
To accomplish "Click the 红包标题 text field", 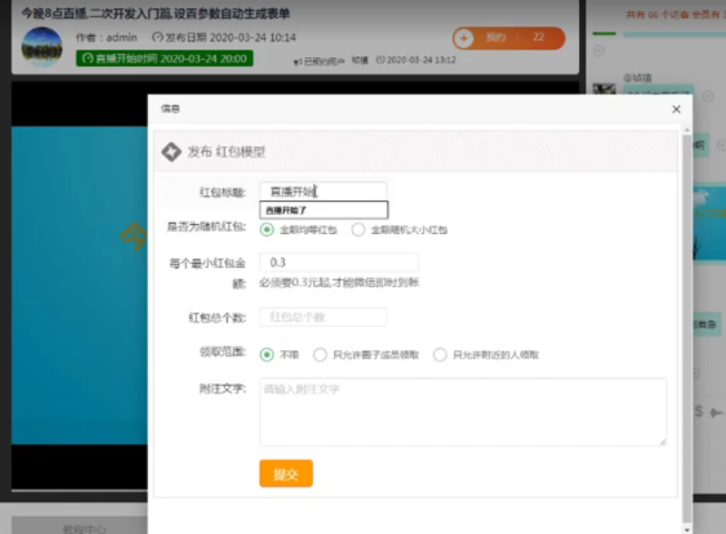I will (323, 191).
